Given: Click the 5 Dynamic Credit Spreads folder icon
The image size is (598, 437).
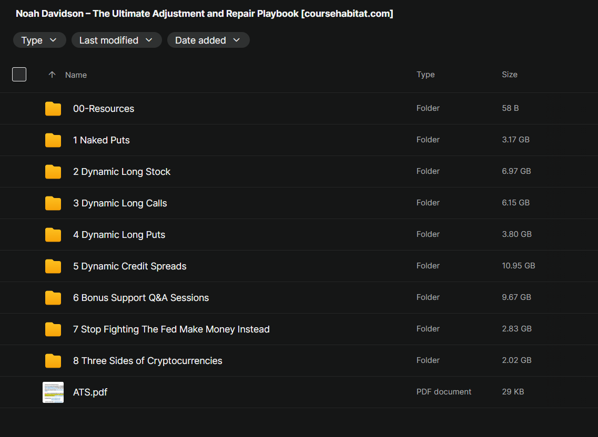Looking at the screenshot, I should click(x=53, y=266).
